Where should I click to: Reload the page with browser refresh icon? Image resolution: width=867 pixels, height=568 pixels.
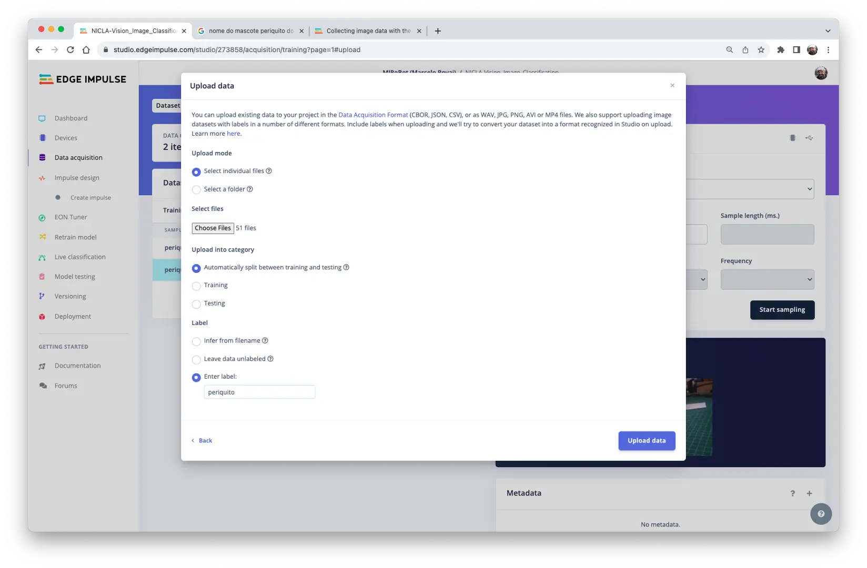[x=70, y=50]
